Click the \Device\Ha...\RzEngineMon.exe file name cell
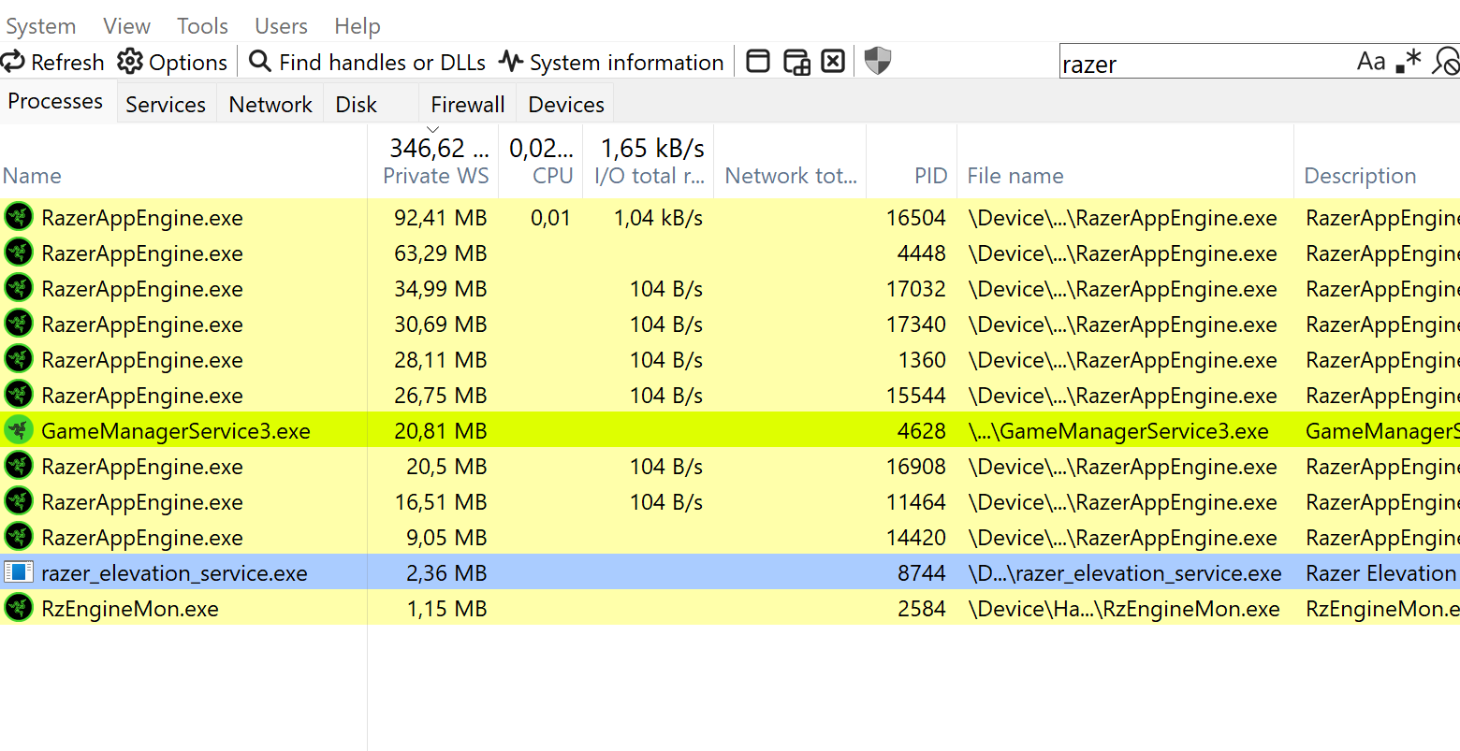 [x=1124, y=609]
